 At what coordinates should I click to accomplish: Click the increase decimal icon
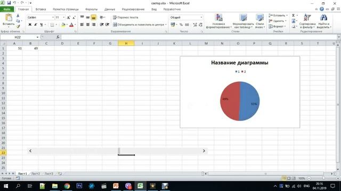click(195, 25)
